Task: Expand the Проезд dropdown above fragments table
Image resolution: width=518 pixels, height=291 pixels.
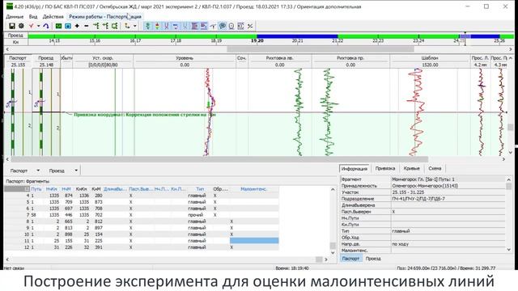Action: tap(76, 171)
